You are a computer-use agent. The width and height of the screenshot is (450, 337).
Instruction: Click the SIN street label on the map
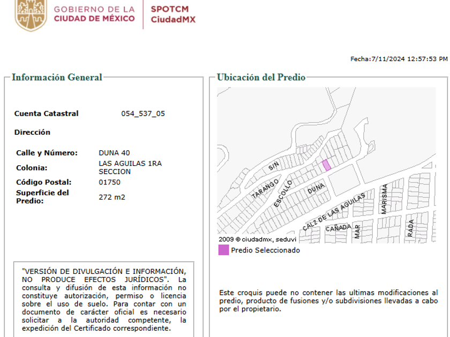click(274, 166)
